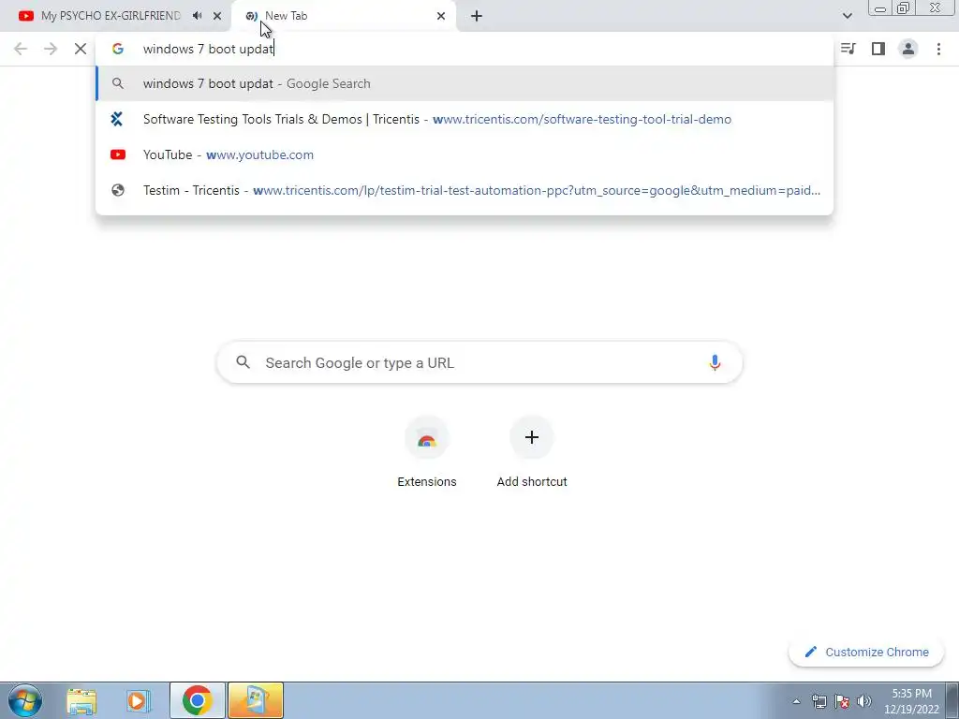Open the Action Center flag icon

(x=842, y=701)
